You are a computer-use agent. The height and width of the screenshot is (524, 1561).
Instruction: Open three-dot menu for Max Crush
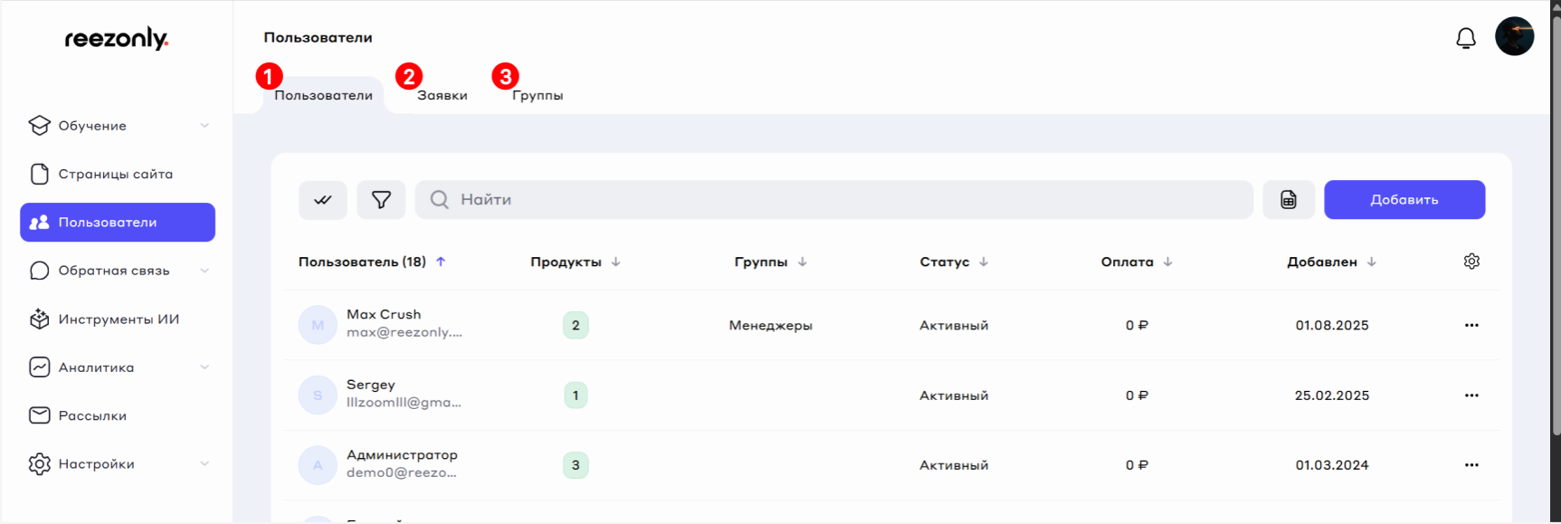click(1471, 325)
